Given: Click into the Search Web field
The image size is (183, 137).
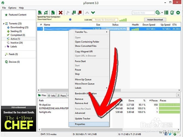Looking at the screenshot, I should click(143, 13).
